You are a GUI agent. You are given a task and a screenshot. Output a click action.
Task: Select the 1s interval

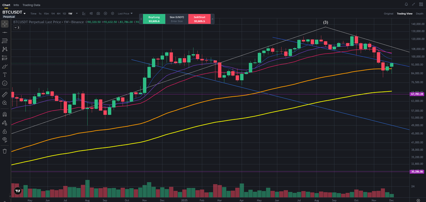40,13
